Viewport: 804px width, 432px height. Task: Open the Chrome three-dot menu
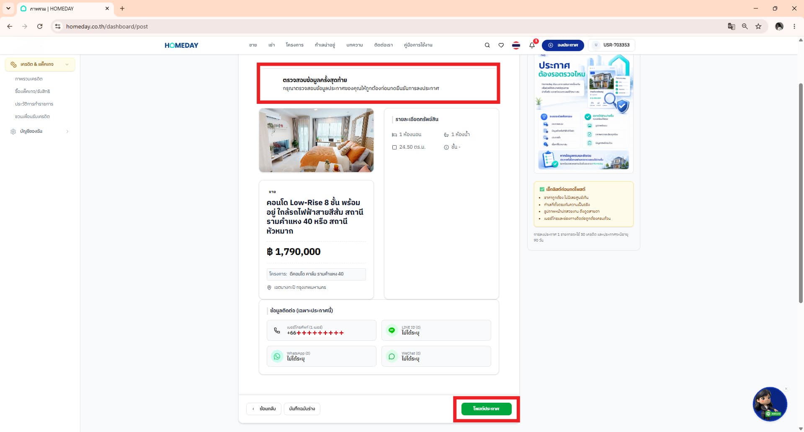click(x=794, y=26)
